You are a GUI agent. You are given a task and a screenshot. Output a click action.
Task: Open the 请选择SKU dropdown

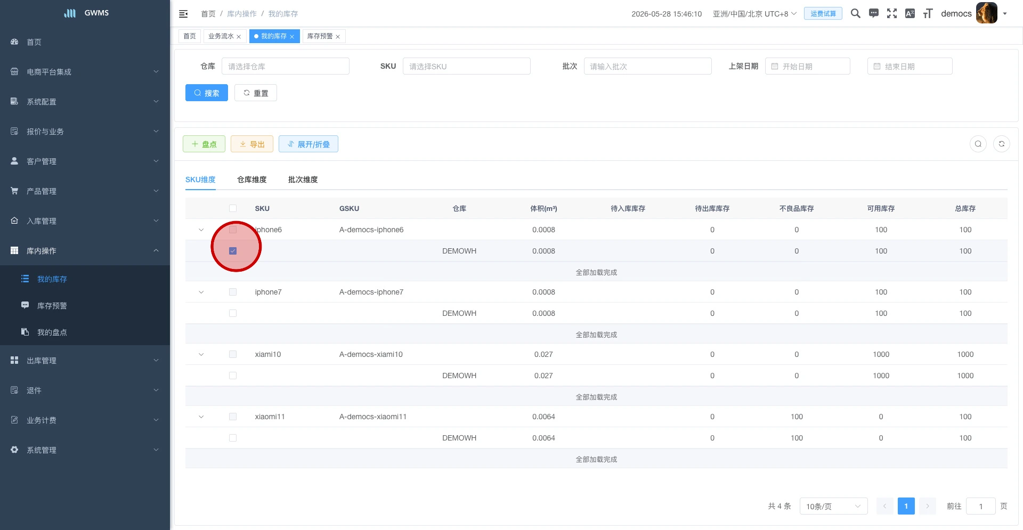click(x=467, y=66)
